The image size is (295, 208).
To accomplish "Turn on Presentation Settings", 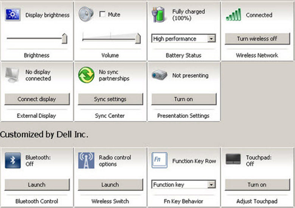I will click(184, 99).
